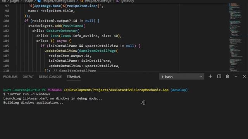Select the TERMINAL tab
Viewport: 248px width, 139px height.
click(74, 77)
